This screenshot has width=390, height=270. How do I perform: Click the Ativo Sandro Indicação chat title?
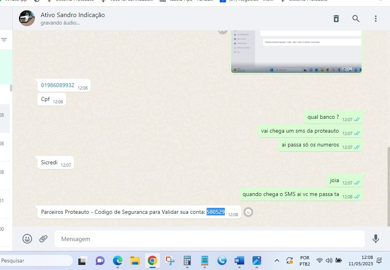[73, 15]
